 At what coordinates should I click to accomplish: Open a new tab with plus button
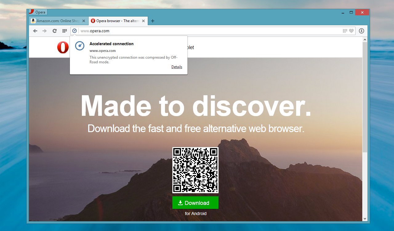(153, 21)
